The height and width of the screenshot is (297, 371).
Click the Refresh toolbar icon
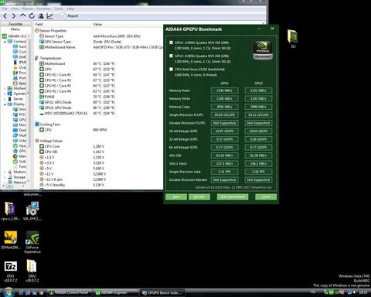click(x=32, y=16)
